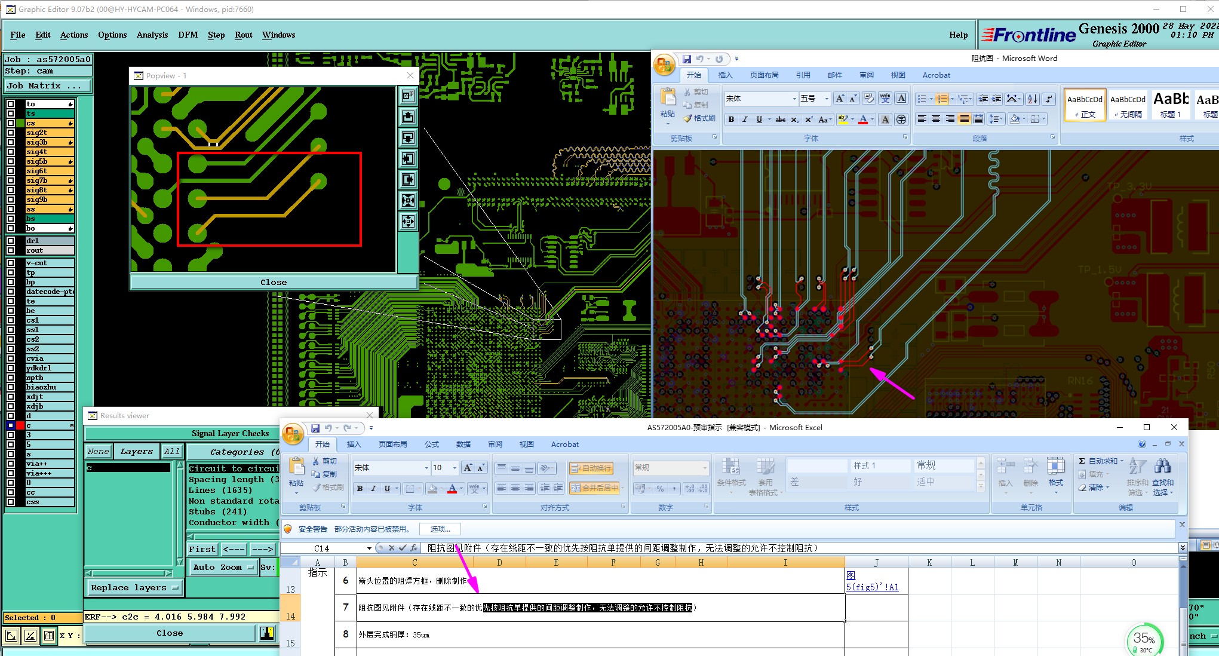The width and height of the screenshot is (1219, 656).
Task: Toggle the v-cut layer visibility box
Action: point(11,263)
